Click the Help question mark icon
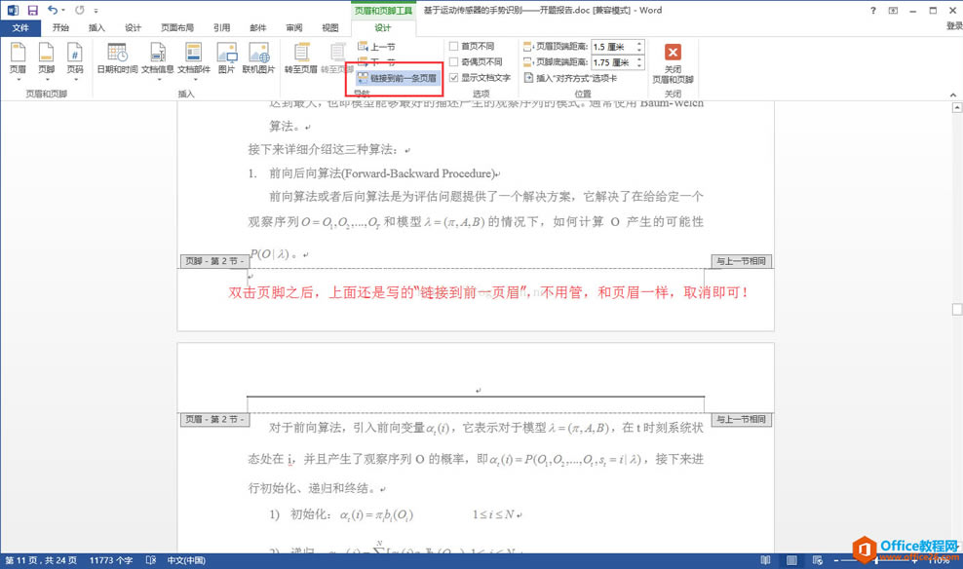963x569 pixels. click(x=872, y=11)
